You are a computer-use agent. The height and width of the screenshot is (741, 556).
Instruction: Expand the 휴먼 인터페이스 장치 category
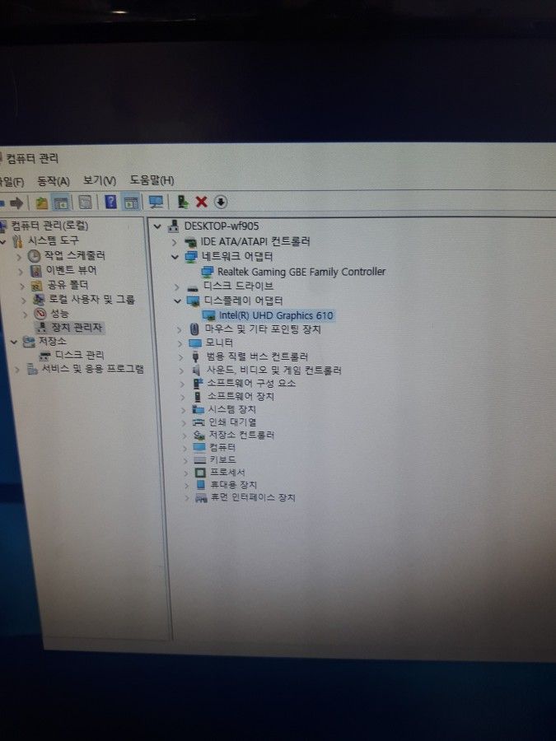187,497
